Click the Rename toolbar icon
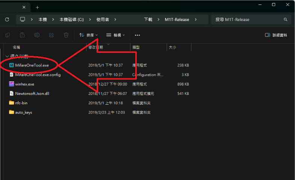The image size is (295, 180). (37, 35)
